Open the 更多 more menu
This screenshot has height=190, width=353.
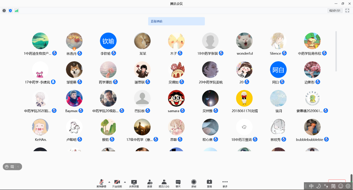point(225,183)
